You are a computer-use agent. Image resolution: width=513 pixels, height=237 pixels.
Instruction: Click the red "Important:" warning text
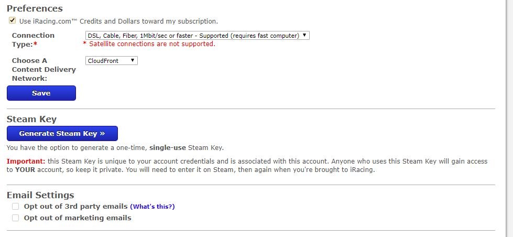pyautogui.click(x=26, y=161)
